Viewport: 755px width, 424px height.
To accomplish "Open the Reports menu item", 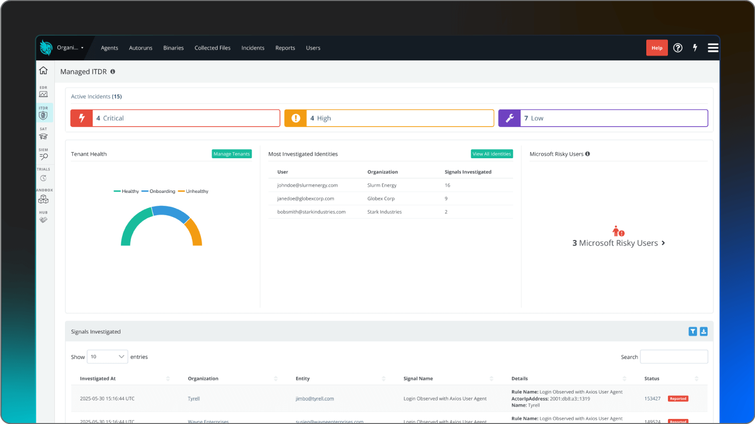I will coord(285,48).
